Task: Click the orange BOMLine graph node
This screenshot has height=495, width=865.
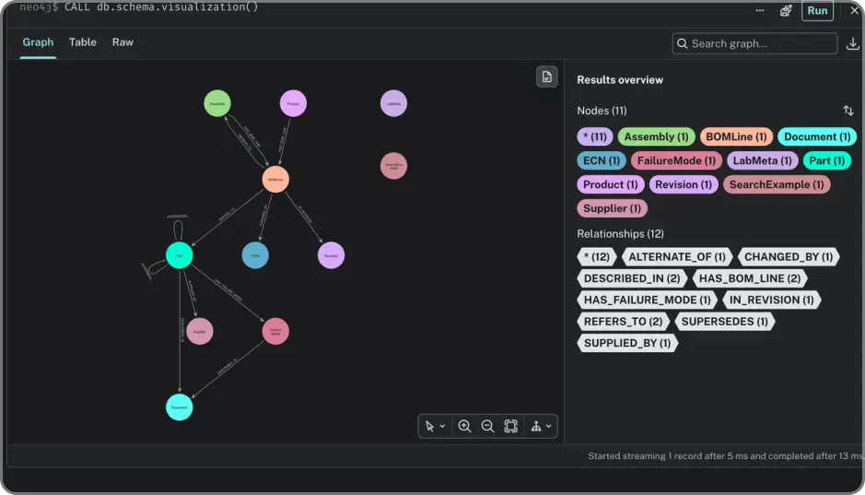Action: (275, 180)
